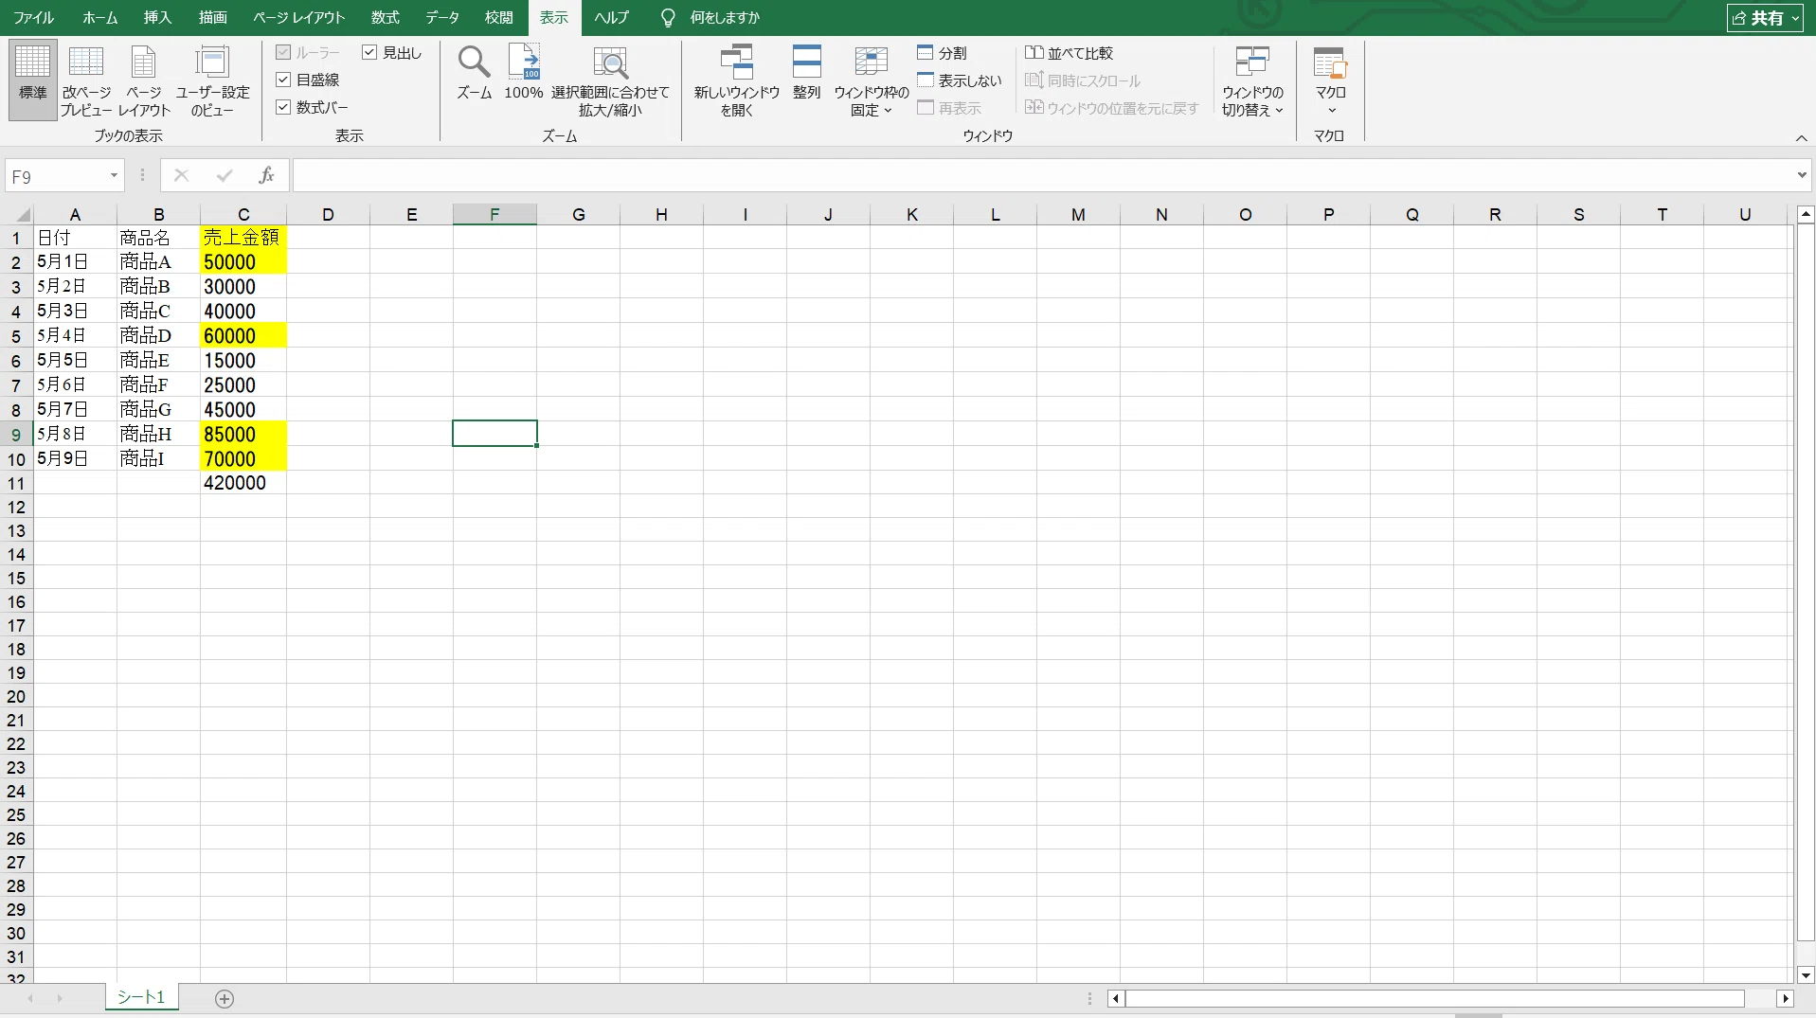Reset zoom to 100%
This screenshot has width=1816, height=1018.
[523, 73]
